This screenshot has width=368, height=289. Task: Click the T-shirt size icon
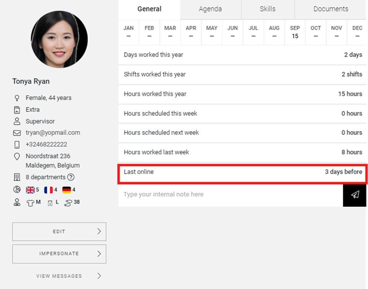click(30, 202)
